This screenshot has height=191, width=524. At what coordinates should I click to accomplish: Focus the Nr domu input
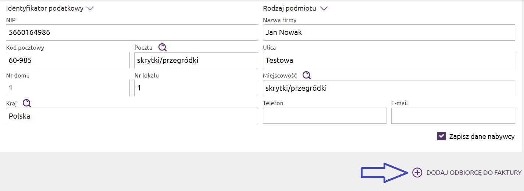pos(68,88)
